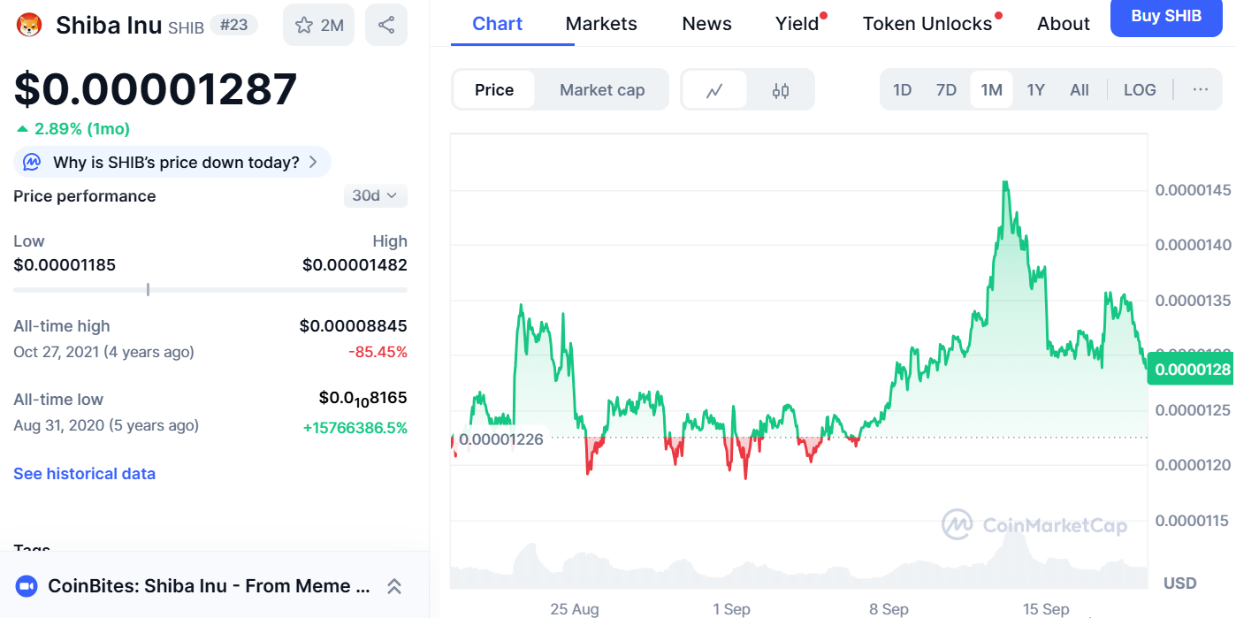The width and height of the screenshot is (1236, 618).
Task: Open the 30d performance dropdown
Action: tap(375, 195)
